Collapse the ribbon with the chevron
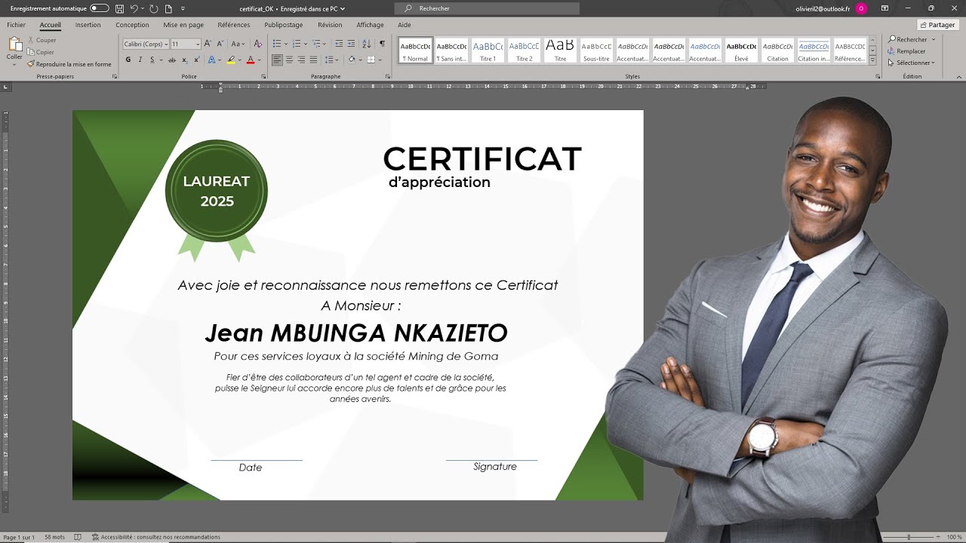The height and width of the screenshot is (543, 966). click(x=959, y=76)
